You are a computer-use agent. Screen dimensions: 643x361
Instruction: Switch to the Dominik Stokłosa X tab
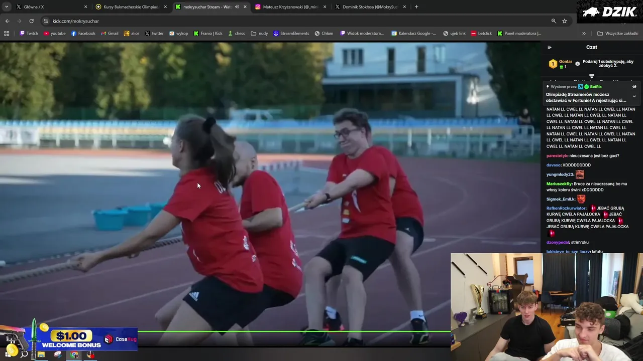[x=370, y=7]
